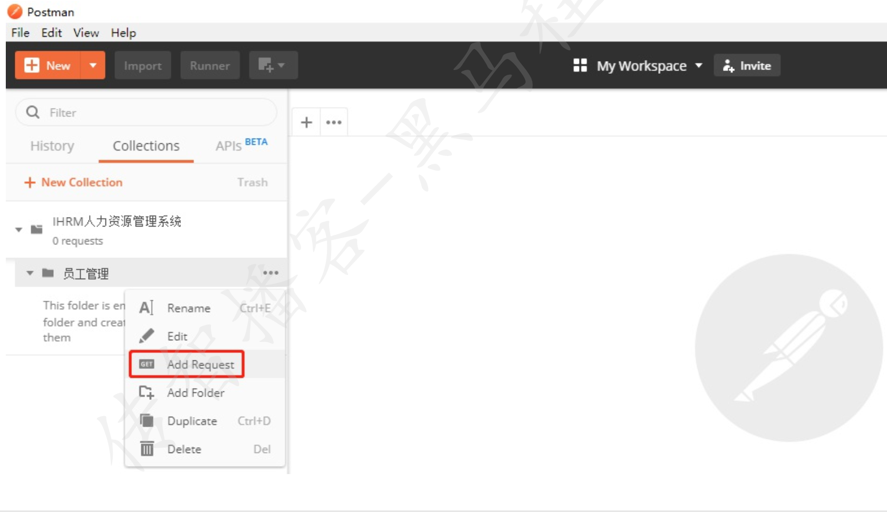Open the Edit menu
This screenshot has width=887, height=512.
coord(52,33)
